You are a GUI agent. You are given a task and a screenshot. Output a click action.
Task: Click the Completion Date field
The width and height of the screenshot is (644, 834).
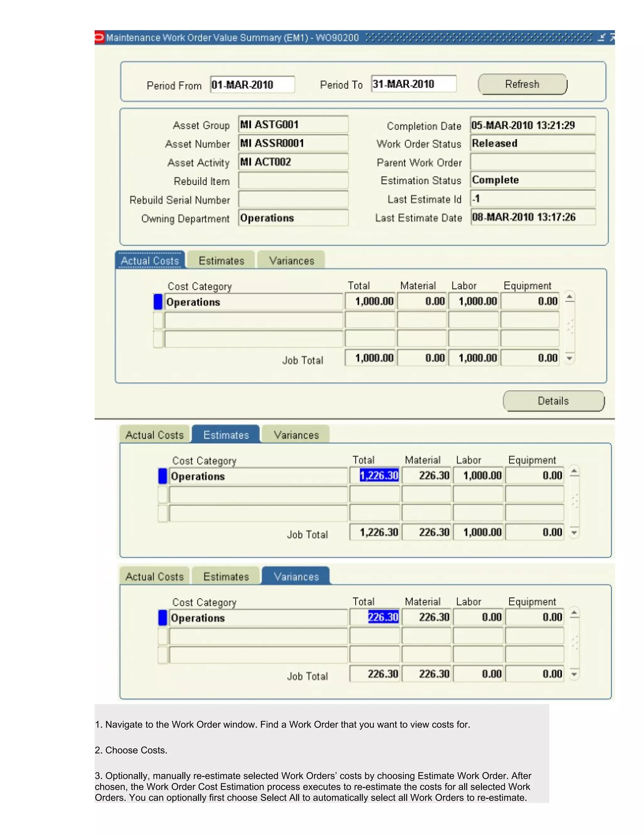point(533,125)
